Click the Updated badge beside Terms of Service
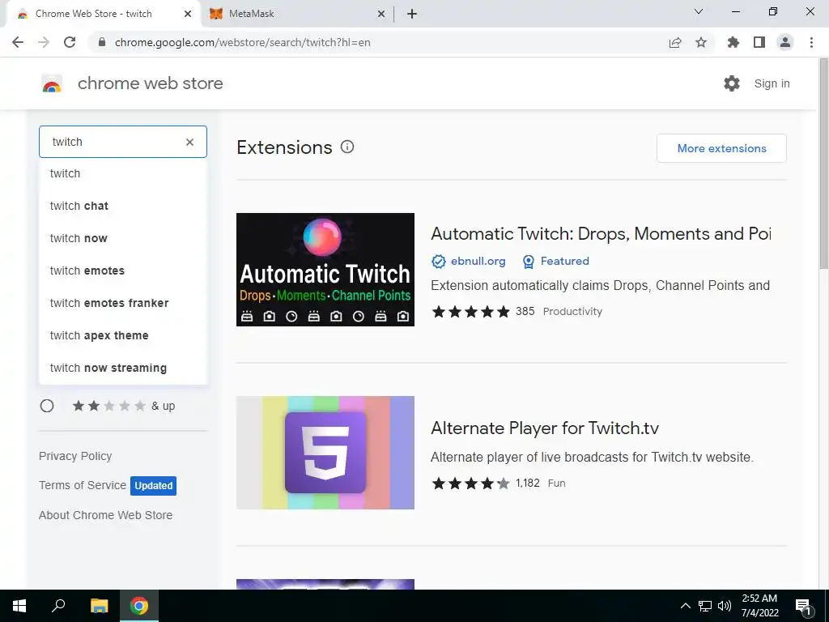Screen dimensions: 829x622 pyautogui.click(x=153, y=486)
